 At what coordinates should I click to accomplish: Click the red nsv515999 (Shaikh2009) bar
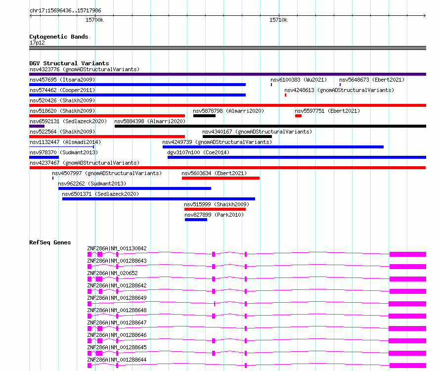tap(215, 209)
